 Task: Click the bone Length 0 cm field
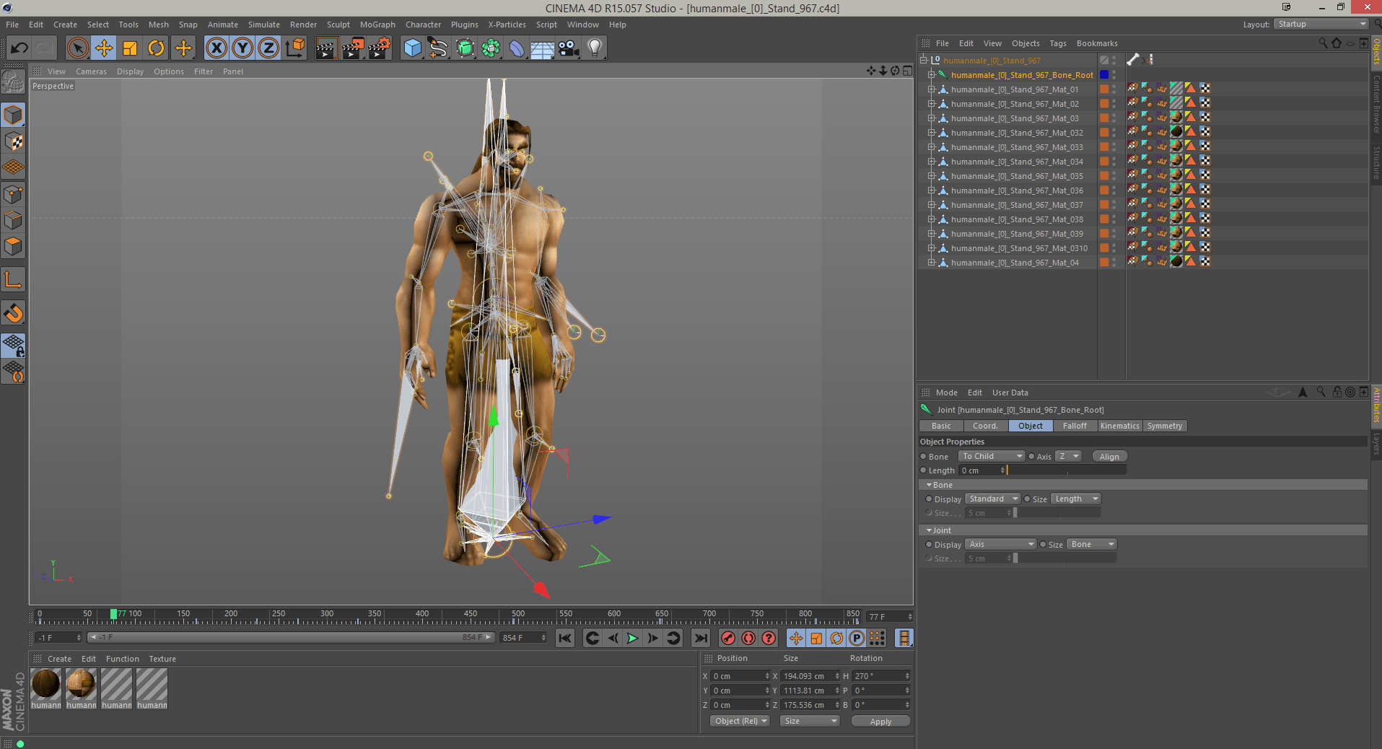click(982, 470)
